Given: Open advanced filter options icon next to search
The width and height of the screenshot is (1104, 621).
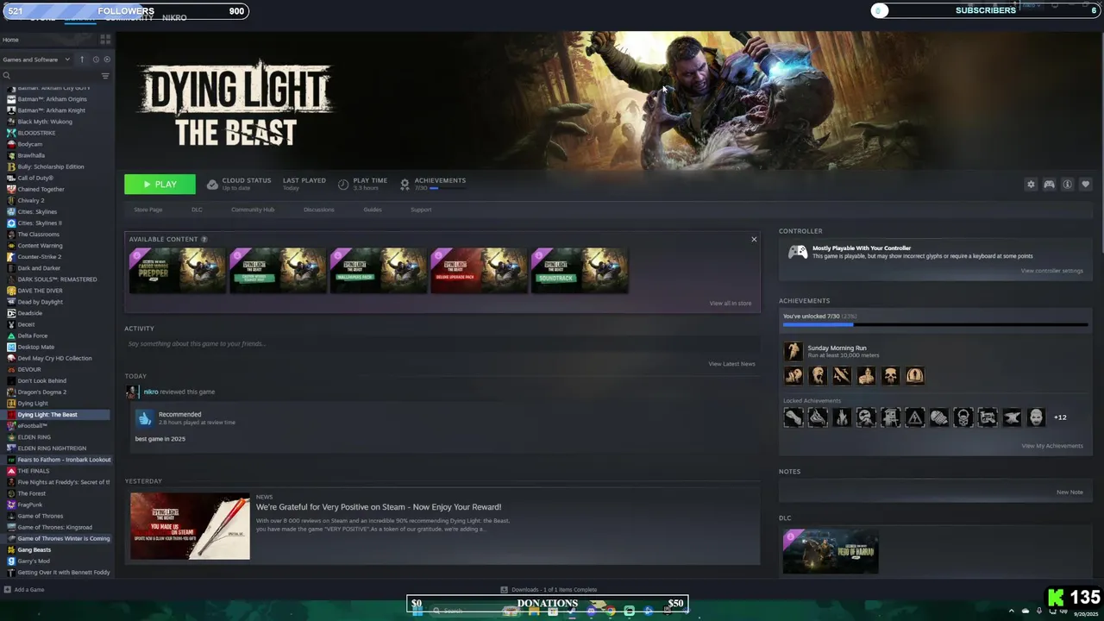Looking at the screenshot, I should (105, 76).
